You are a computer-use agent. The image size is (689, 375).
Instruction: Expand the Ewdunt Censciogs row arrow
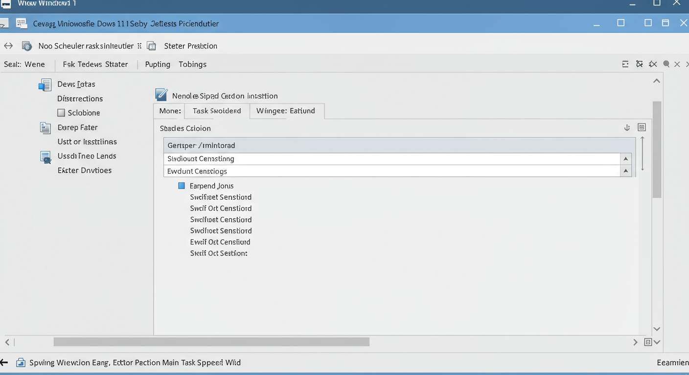pyautogui.click(x=625, y=171)
